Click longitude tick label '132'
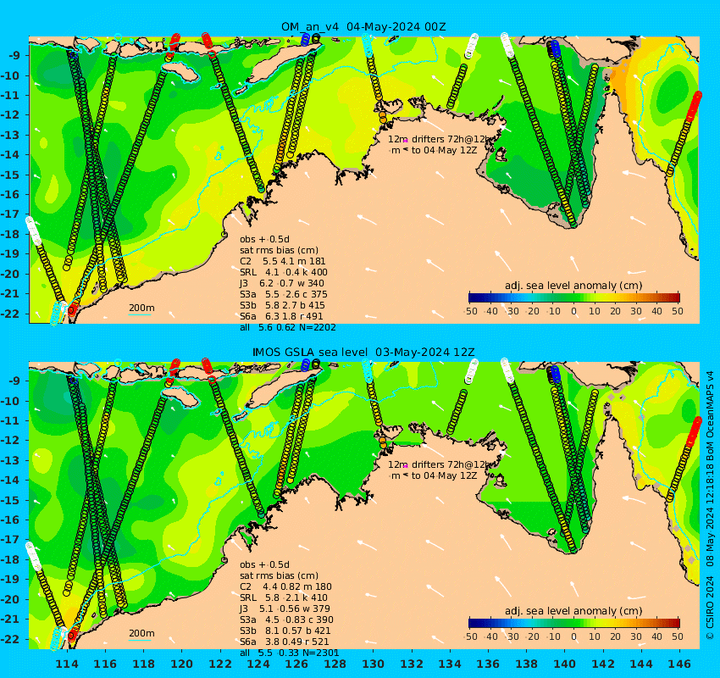This screenshot has width=720, height=678. click(412, 664)
